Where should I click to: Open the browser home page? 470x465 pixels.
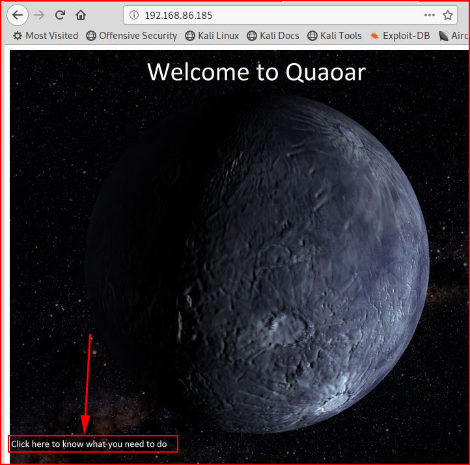pos(81,15)
